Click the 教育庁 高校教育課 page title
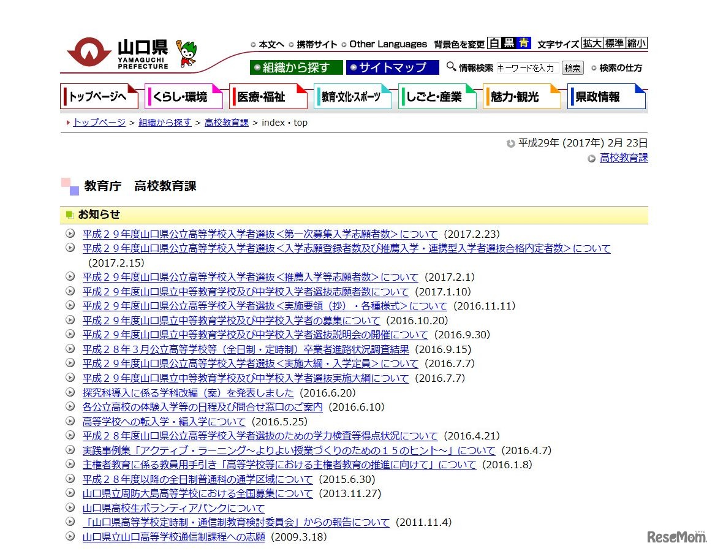The image size is (715, 551). pyautogui.click(x=140, y=186)
